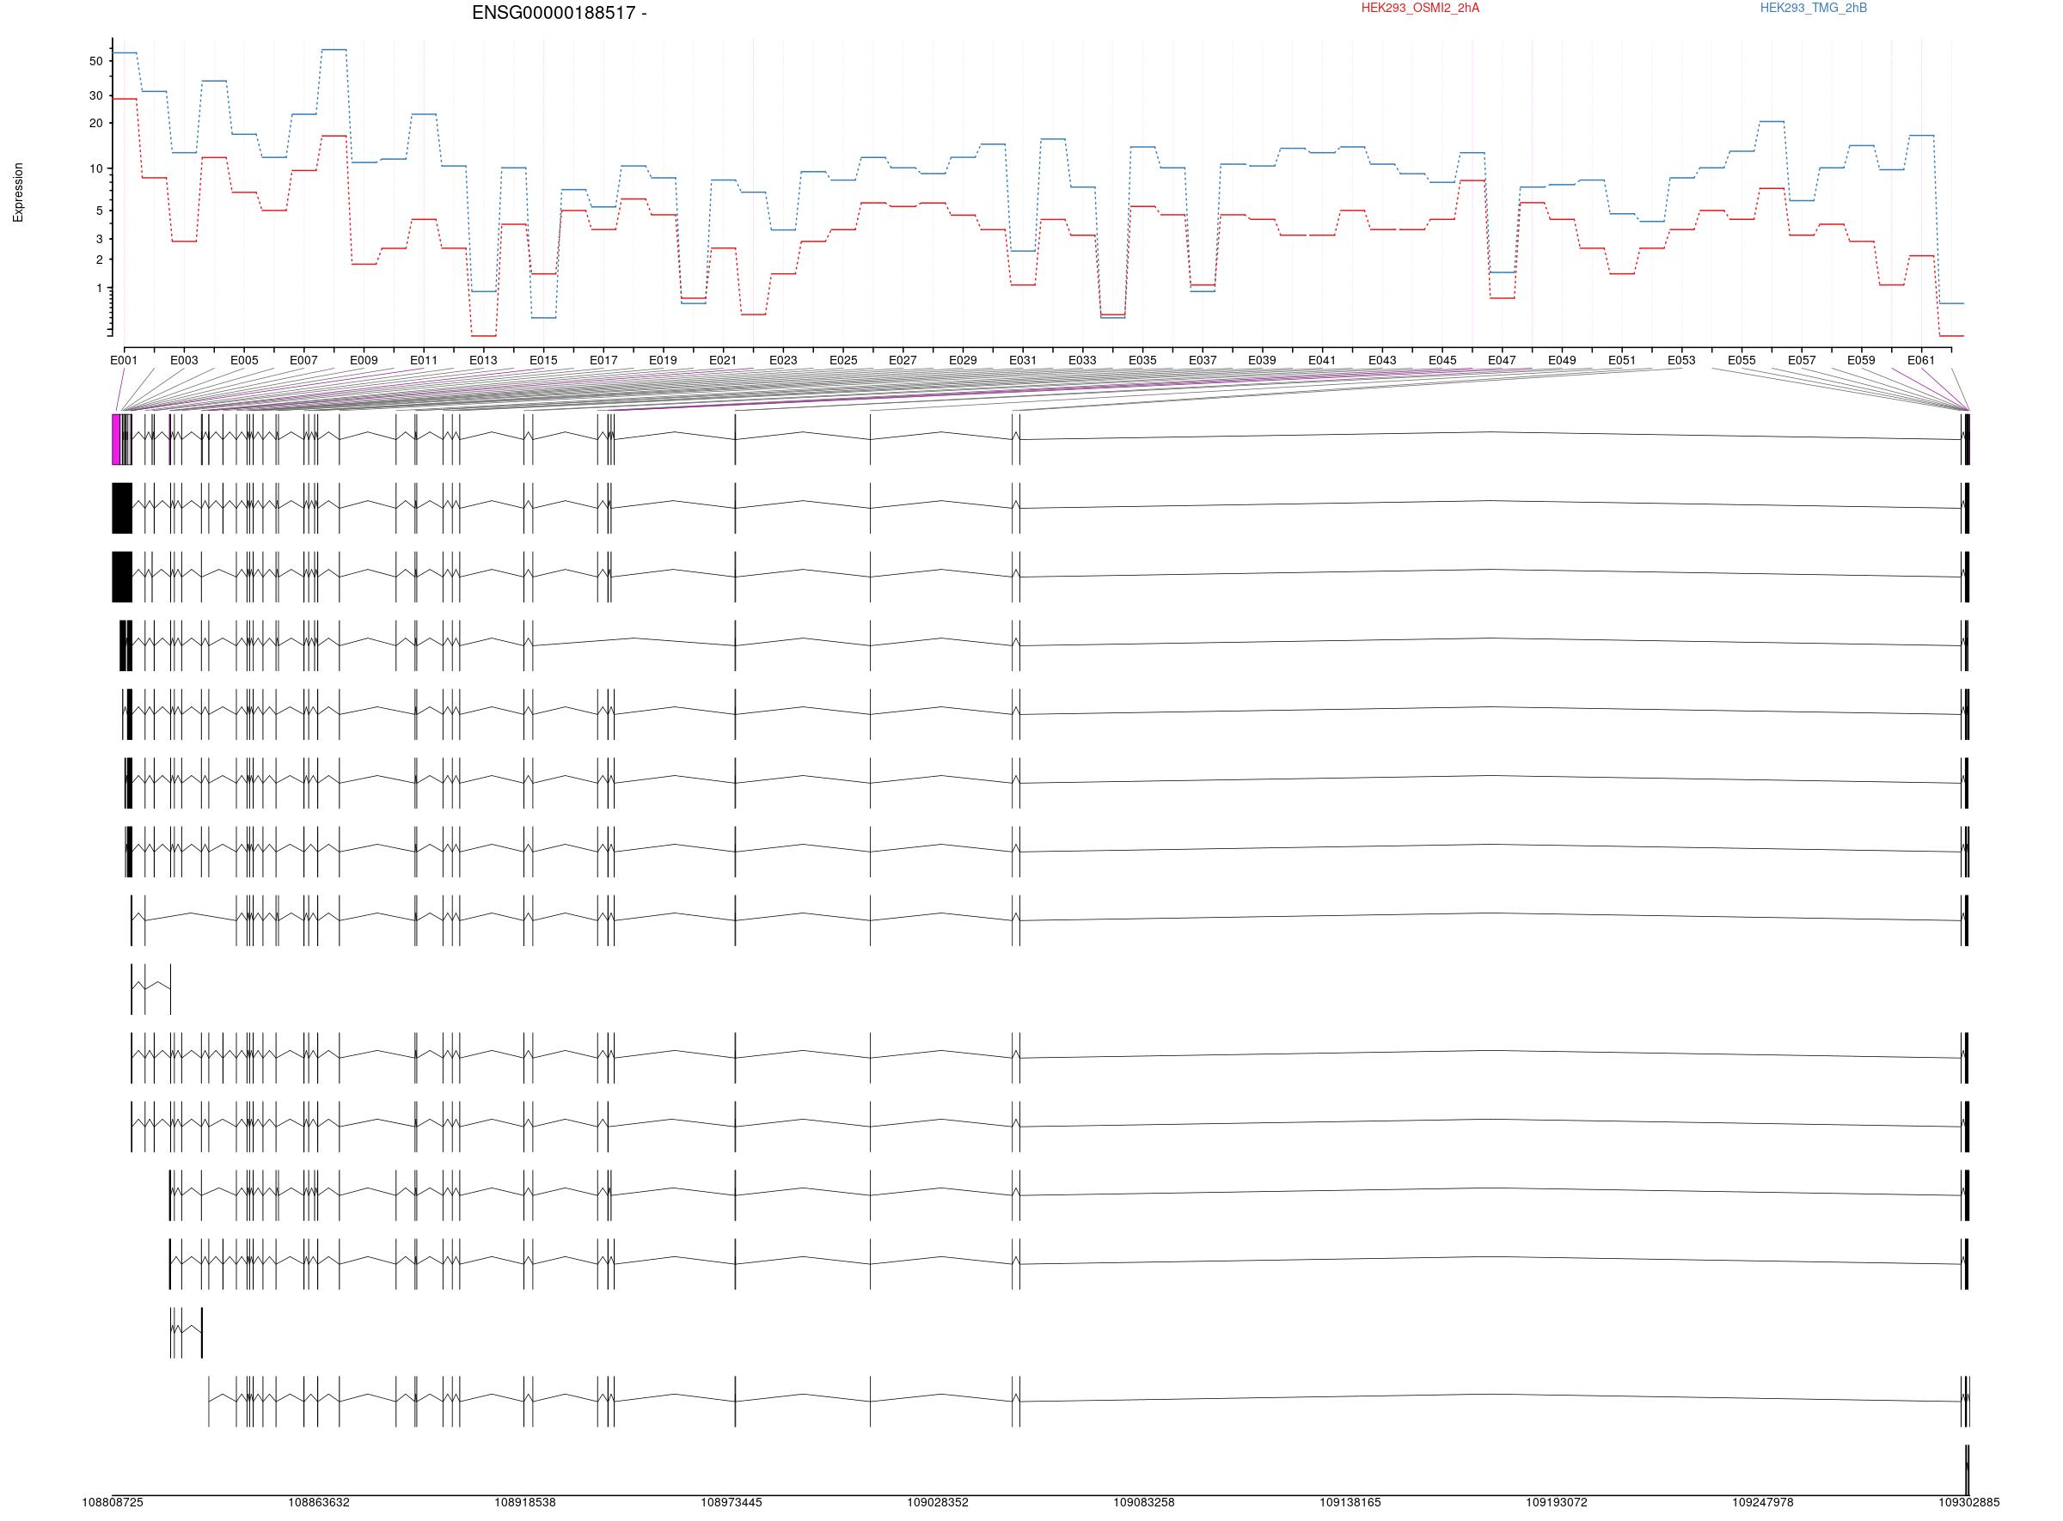Click y-axis tick value 30

[x=95, y=95]
